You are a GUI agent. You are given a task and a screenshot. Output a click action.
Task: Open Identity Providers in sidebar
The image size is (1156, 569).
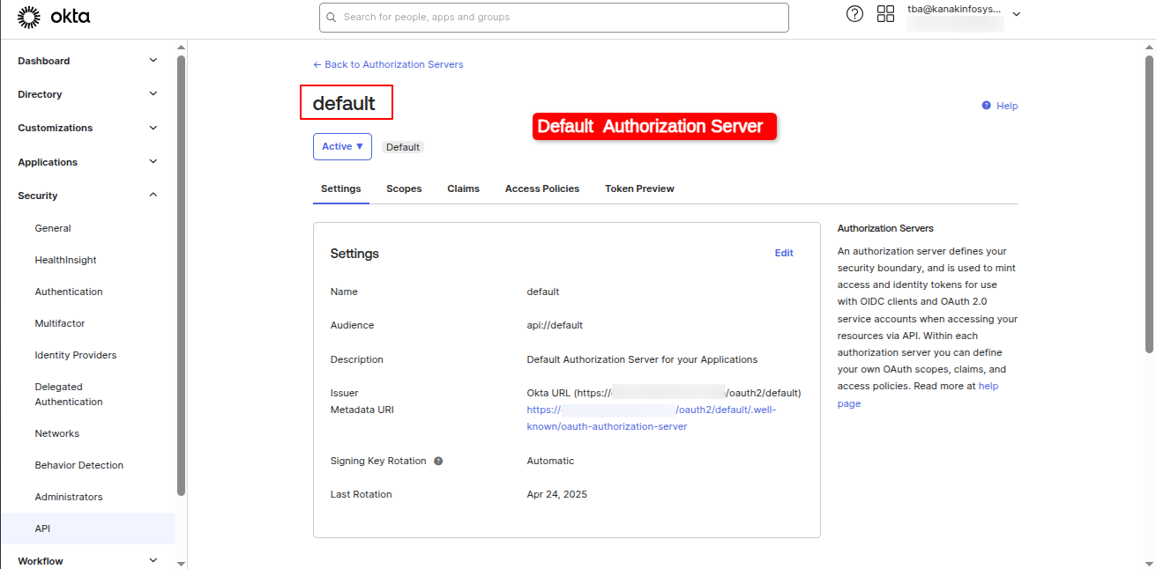click(x=76, y=355)
